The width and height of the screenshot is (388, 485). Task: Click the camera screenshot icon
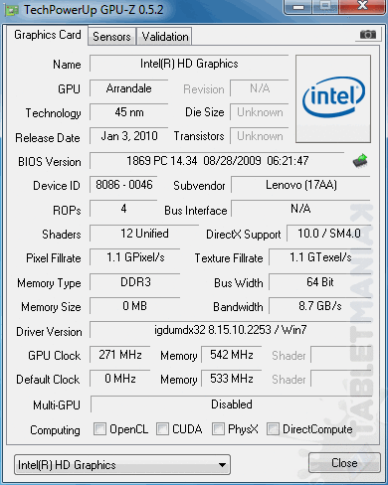tap(368, 34)
